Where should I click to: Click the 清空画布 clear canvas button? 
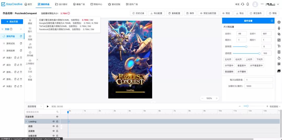pos(256,13)
